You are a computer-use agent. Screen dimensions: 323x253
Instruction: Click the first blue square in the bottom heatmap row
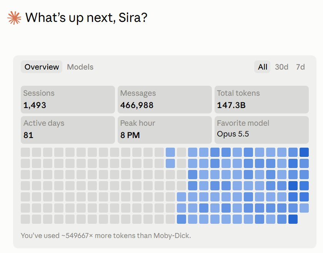tap(181, 219)
